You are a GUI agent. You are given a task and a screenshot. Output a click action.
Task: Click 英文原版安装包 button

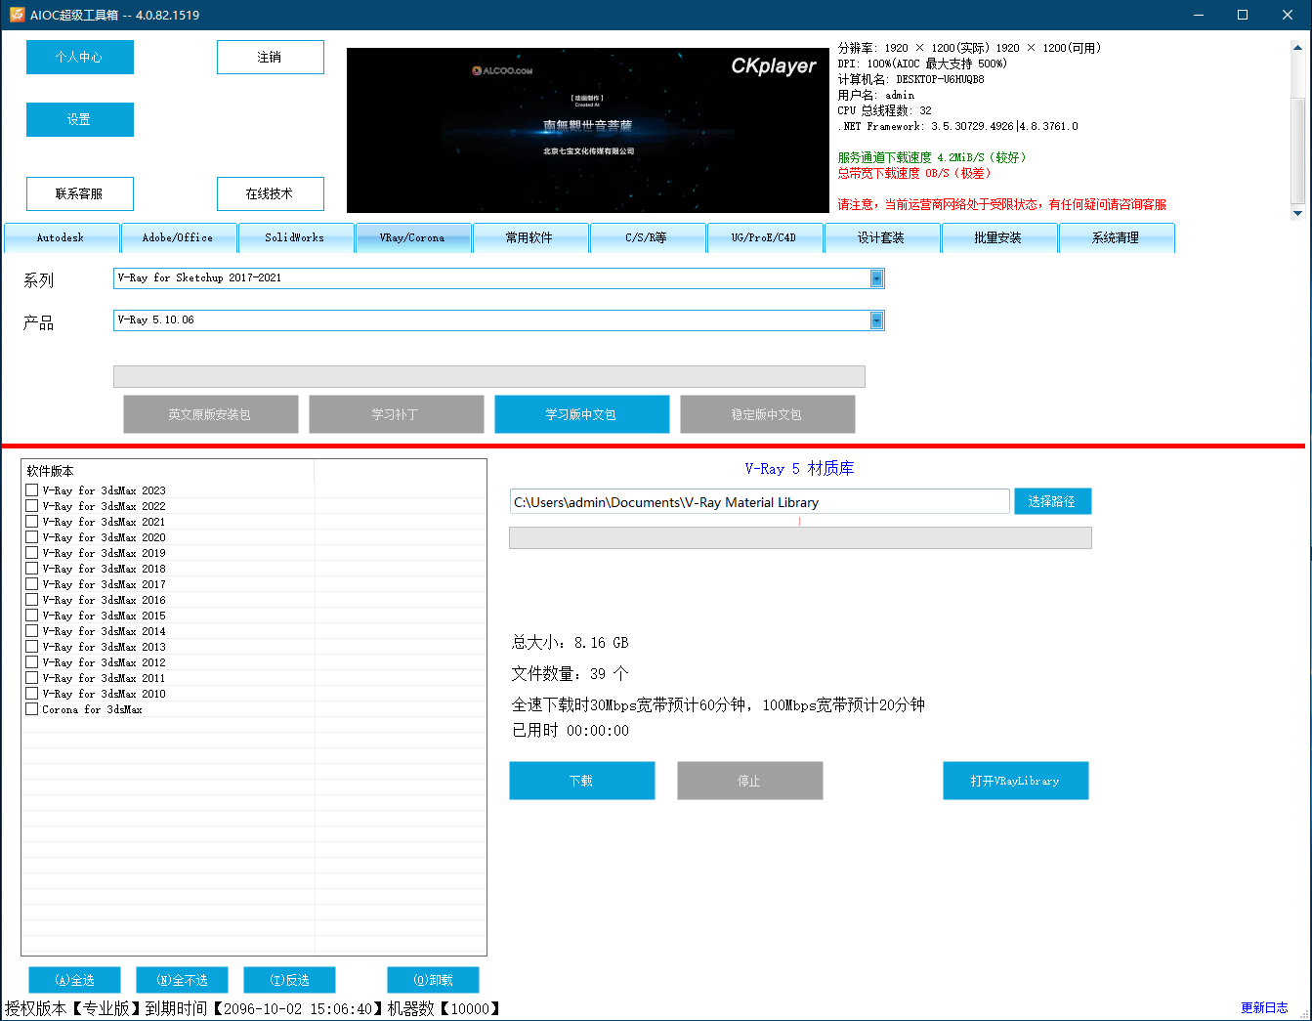(211, 414)
